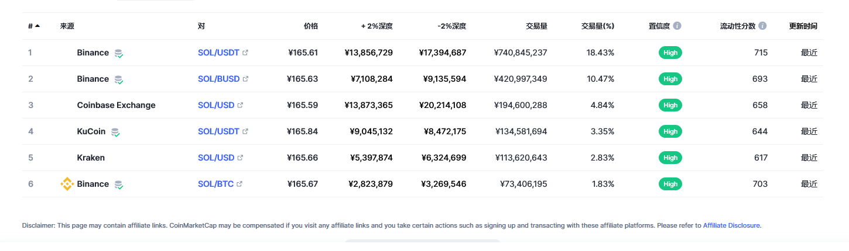Sort by the 更新时间 column header
Viewport: 849px width, 251px height.
tap(803, 26)
